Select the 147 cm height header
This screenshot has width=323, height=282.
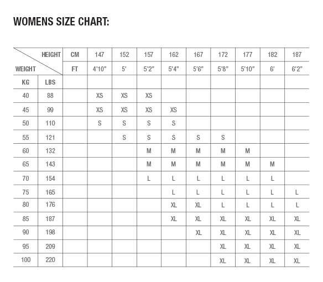click(100, 55)
